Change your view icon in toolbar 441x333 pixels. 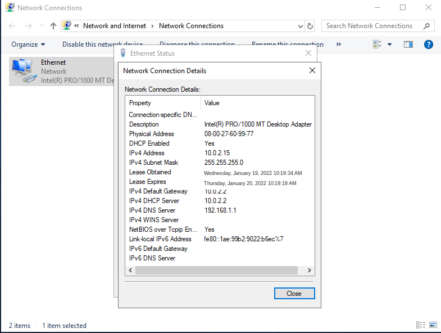[377, 44]
